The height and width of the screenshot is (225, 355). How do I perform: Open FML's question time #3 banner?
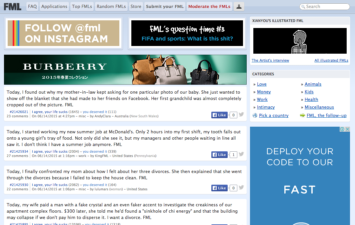(x=187, y=33)
